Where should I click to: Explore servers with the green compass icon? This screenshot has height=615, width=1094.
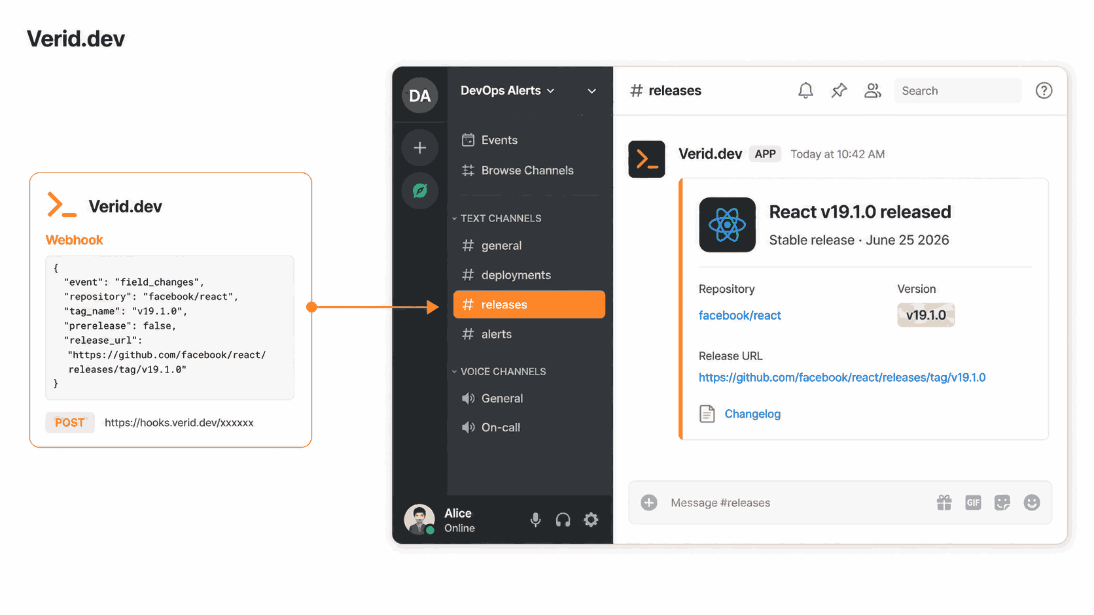coord(420,190)
